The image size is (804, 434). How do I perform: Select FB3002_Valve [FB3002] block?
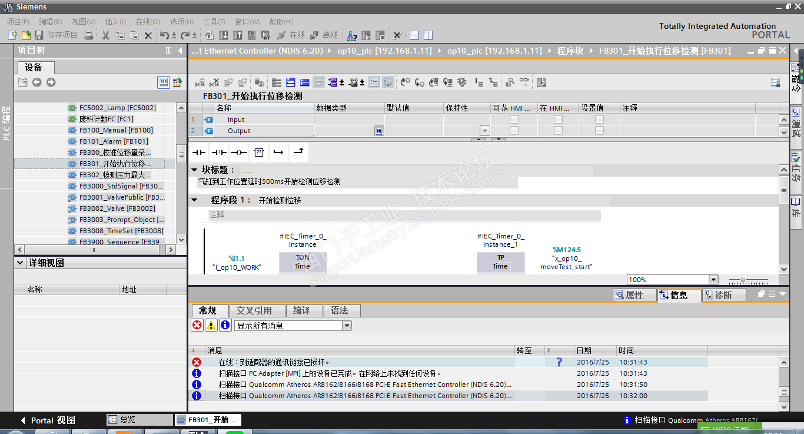(x=117, y=208)
